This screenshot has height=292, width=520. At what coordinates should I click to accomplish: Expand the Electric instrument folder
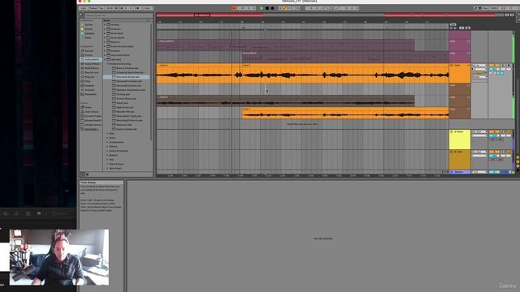[105, 42]
